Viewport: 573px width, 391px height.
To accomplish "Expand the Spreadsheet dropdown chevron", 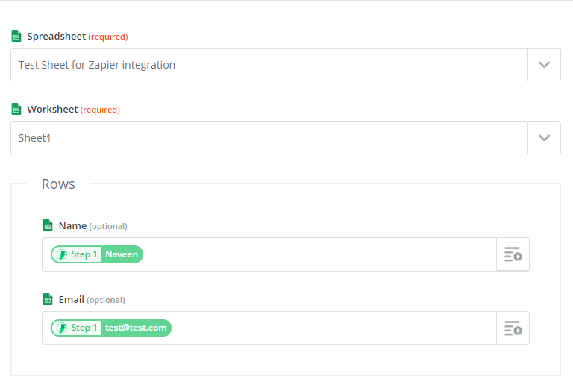I will coord(544,65).
